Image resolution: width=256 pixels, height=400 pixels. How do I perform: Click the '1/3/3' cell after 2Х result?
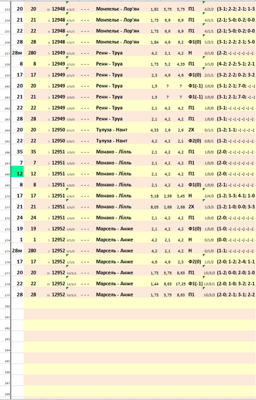209,207
